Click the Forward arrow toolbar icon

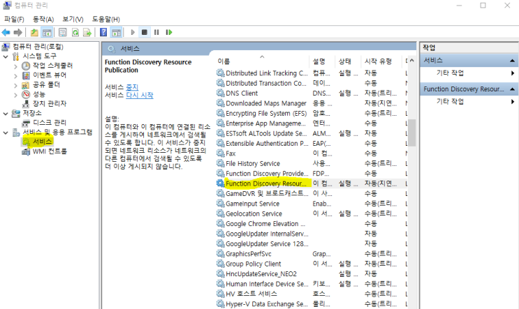(18, 32)
